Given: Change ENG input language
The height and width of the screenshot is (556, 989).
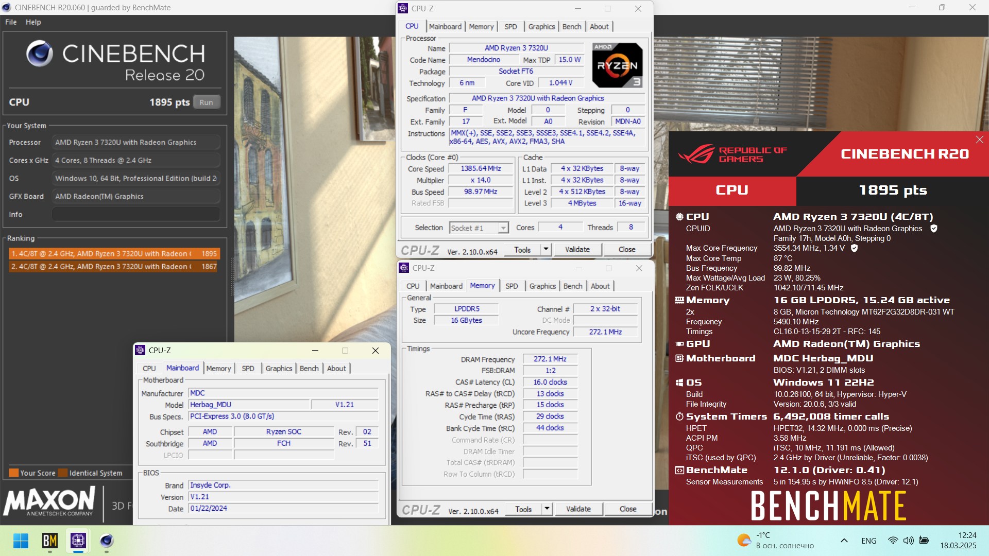Looking at the screenshot, I should pos(868,541).
